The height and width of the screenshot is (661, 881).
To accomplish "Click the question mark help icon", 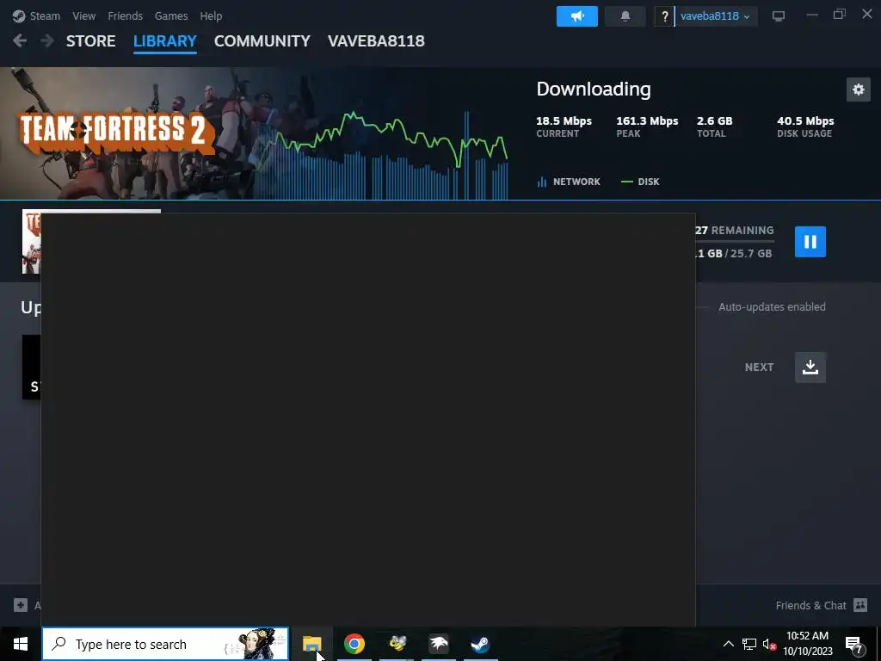I will click(x=664, y=16).
